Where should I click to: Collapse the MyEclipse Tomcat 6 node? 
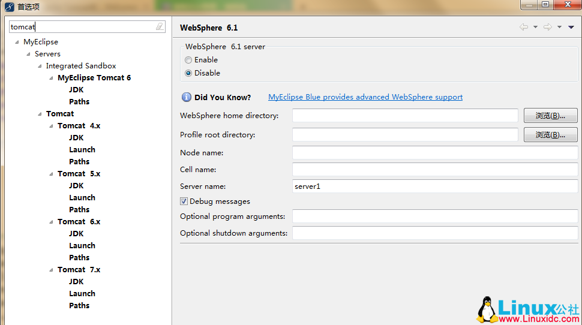point(51,78)
